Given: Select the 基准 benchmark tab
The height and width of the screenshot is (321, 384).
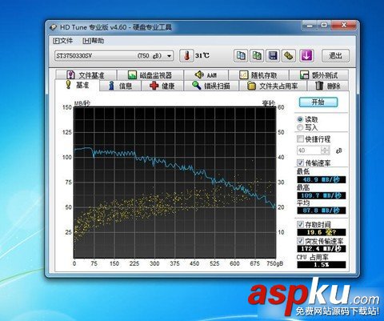Looking at the screenshot, I should click(78, 85).
